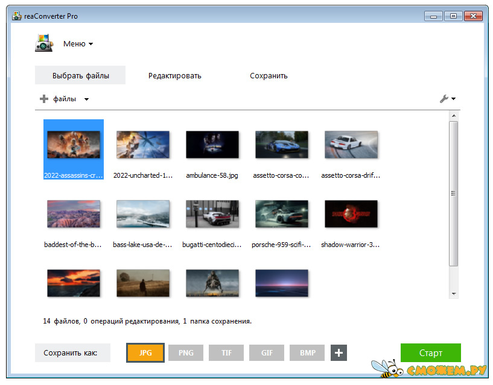Select the person in field thumbnail
Image resolution: width=493 pixels, height=385 pixels.
tap(143, 283)
